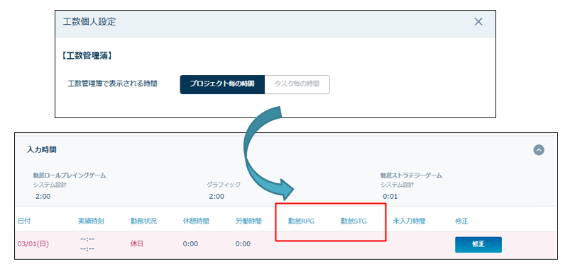Click the 0:01 time value
Image resolution: width=575 pixels, height=271 pixels.
(390, 197)
